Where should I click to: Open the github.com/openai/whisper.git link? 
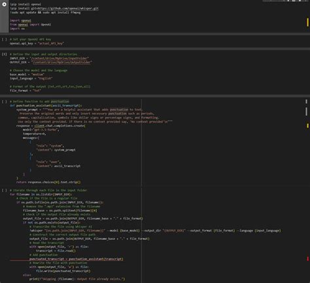68,8
